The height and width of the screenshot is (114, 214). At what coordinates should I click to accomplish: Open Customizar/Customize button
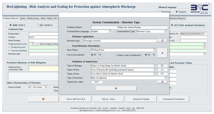point(174,99)
